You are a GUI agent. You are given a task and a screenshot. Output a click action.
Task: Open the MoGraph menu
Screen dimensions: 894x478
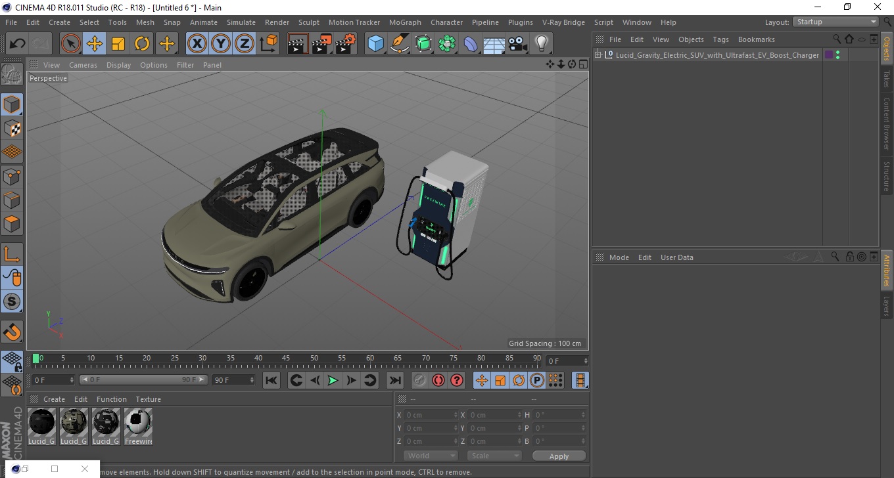click(x=405, y=22)
